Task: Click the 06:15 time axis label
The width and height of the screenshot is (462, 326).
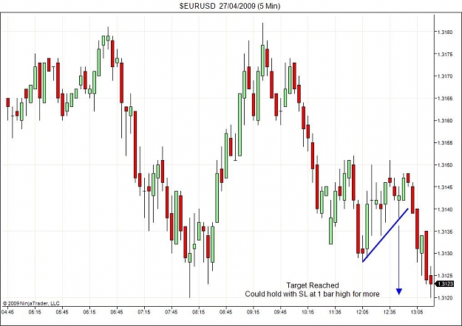Action: [89, 312]
